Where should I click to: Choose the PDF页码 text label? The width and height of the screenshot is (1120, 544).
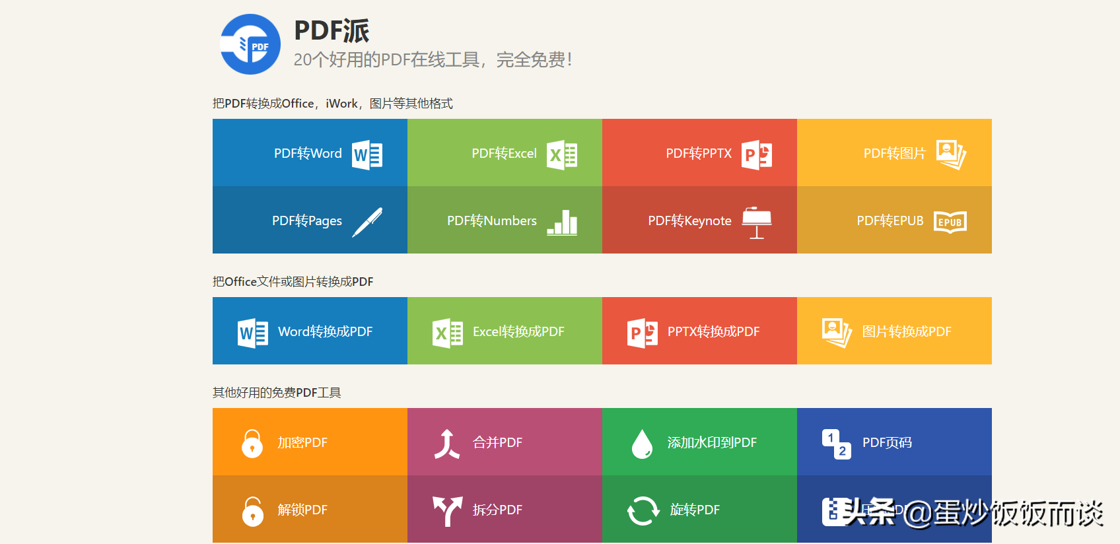point(887,442)
